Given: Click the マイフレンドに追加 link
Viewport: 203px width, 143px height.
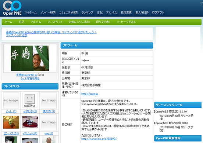Looking at the screenshot, I should [17, 35].
